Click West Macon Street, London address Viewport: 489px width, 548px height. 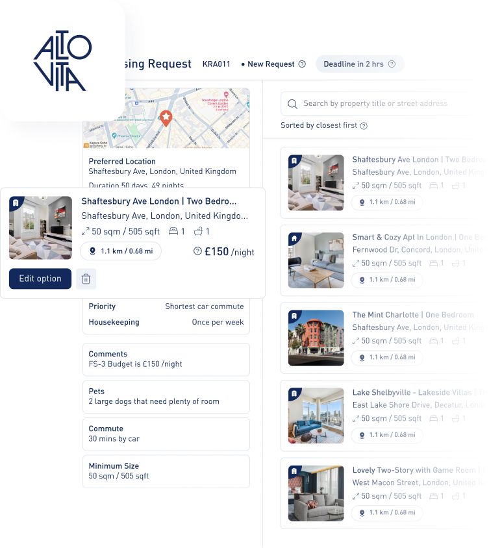pyautogui.click(x=421, y=482)
